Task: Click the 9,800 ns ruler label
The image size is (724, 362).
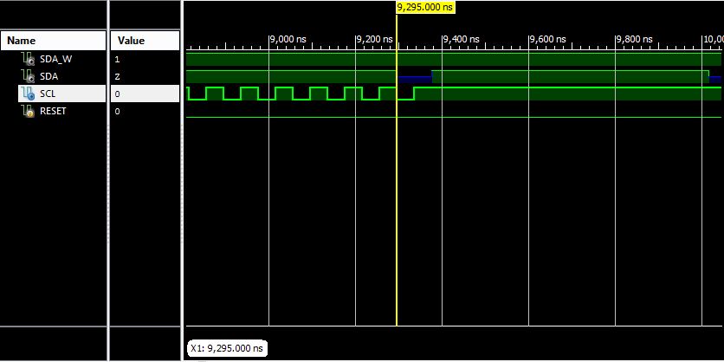Action: pos(635,39)
